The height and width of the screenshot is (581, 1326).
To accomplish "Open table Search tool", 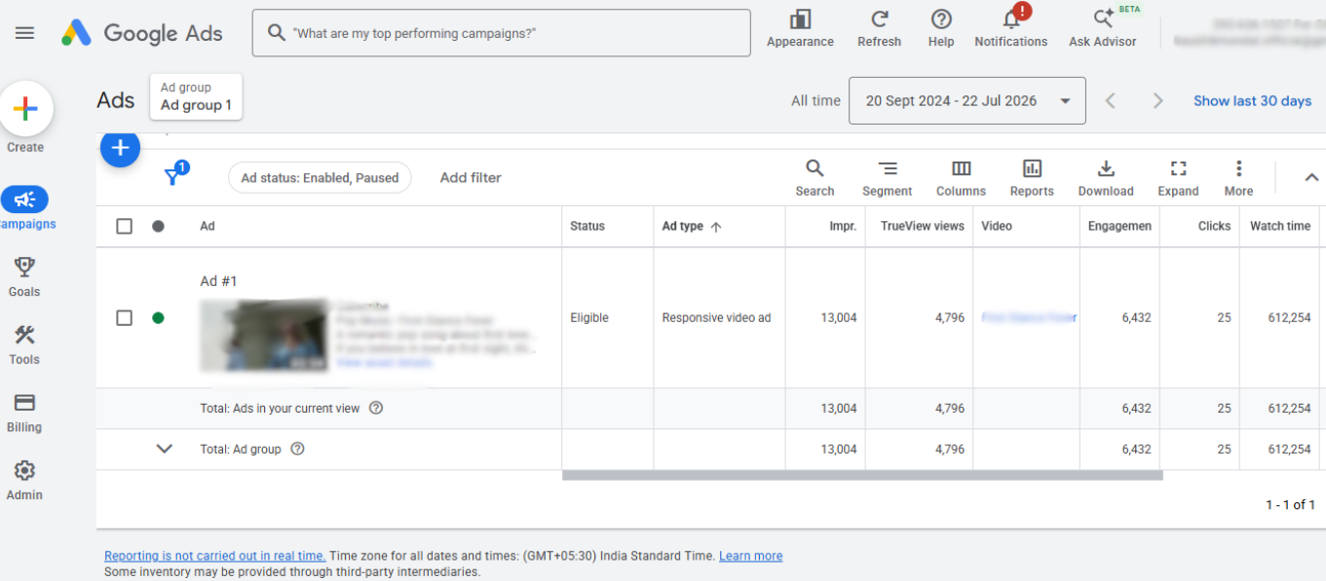I will pos(815,178).
